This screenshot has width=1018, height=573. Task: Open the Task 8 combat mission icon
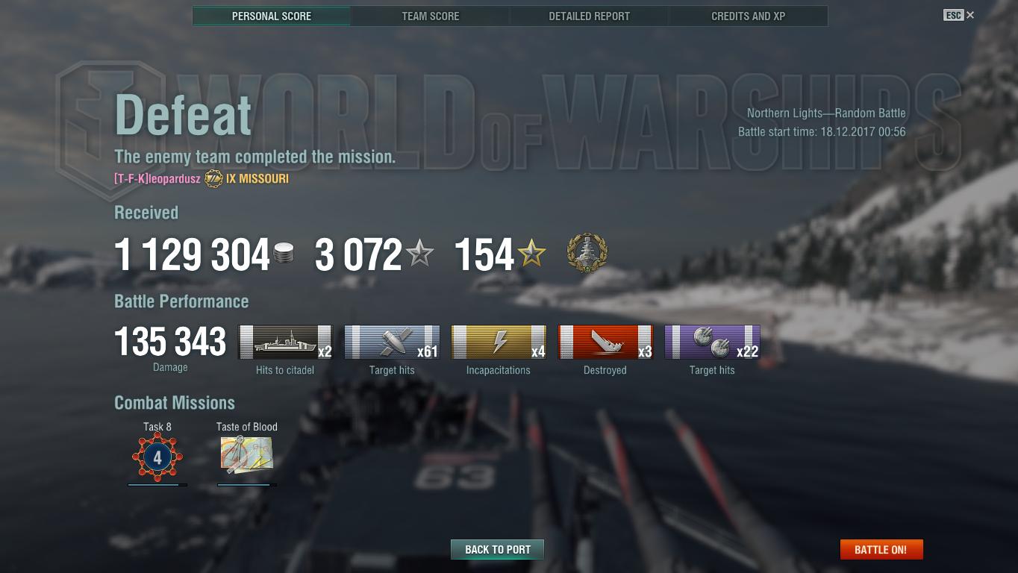point(157,457)
